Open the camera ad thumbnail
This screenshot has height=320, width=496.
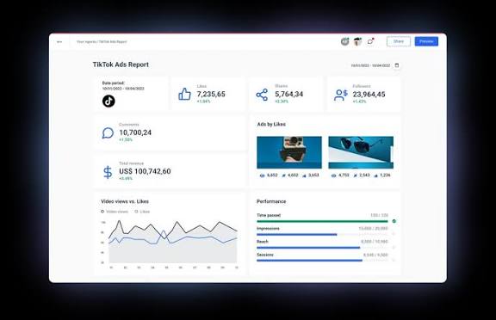point(289,152)
